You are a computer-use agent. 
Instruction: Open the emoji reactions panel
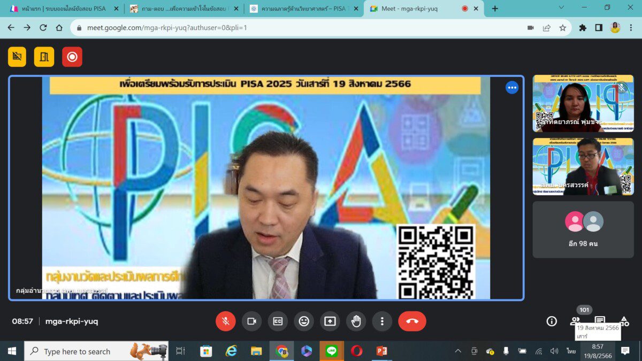[304, 321]
